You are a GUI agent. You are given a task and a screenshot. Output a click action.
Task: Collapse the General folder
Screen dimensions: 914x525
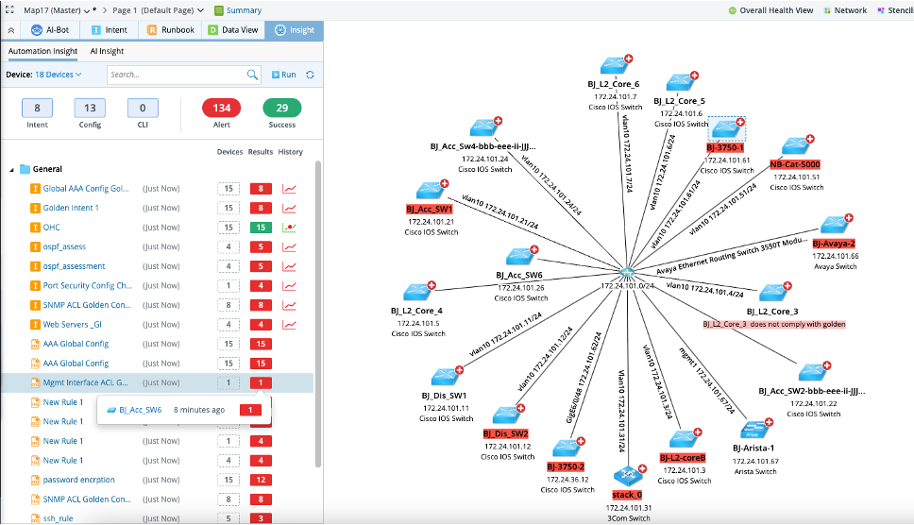tap(11, 170)
